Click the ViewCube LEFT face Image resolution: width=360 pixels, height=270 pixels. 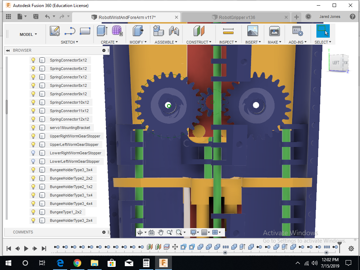[x=336, y=63]
